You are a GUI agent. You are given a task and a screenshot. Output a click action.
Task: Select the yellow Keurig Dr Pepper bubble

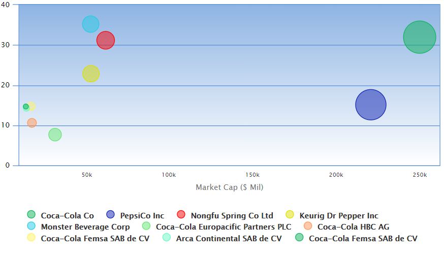click(91, 74)
